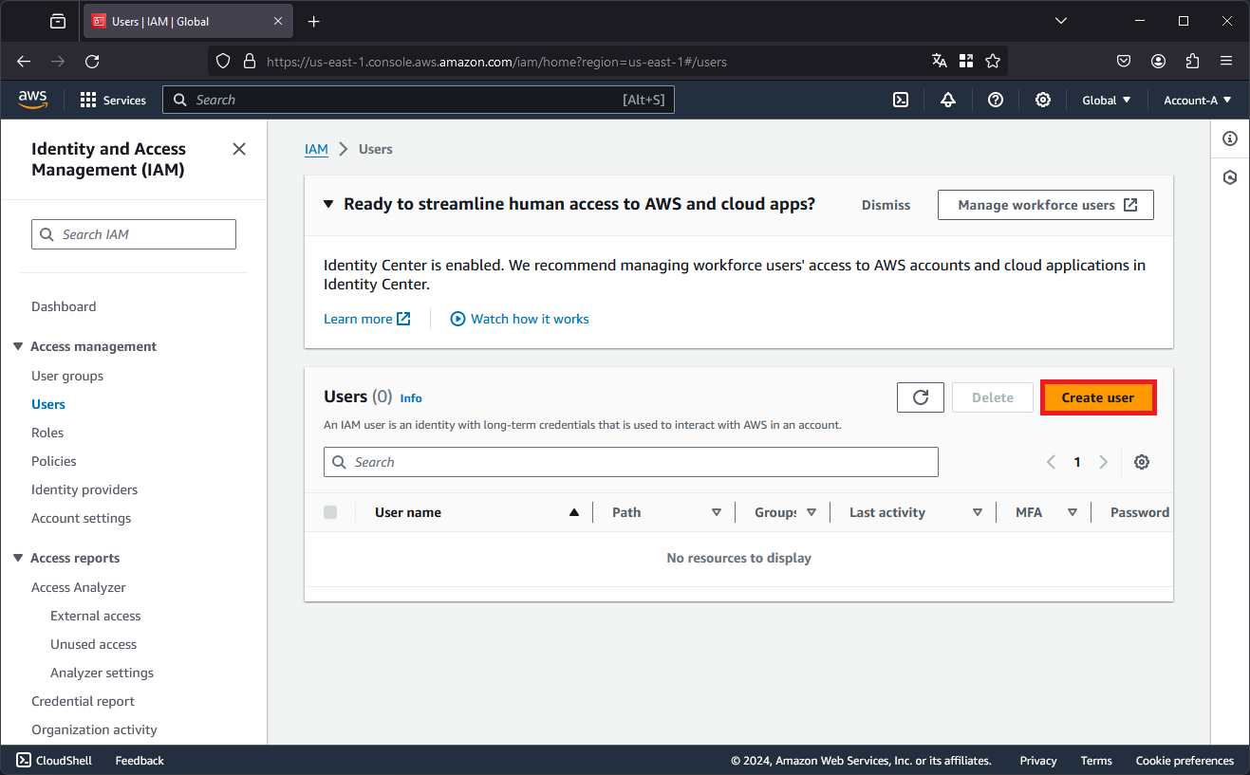Image resolution: width=1250 pixels, height=775 pixels.
Task: Click Manage workforce users button
Action: [1046, 205]
